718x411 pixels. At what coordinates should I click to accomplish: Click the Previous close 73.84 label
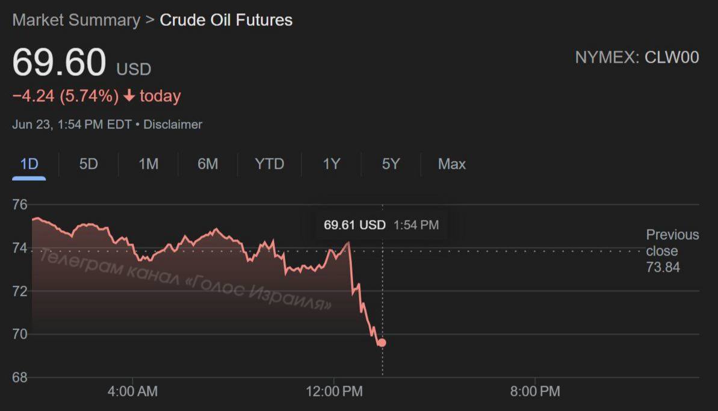(672, 251)
